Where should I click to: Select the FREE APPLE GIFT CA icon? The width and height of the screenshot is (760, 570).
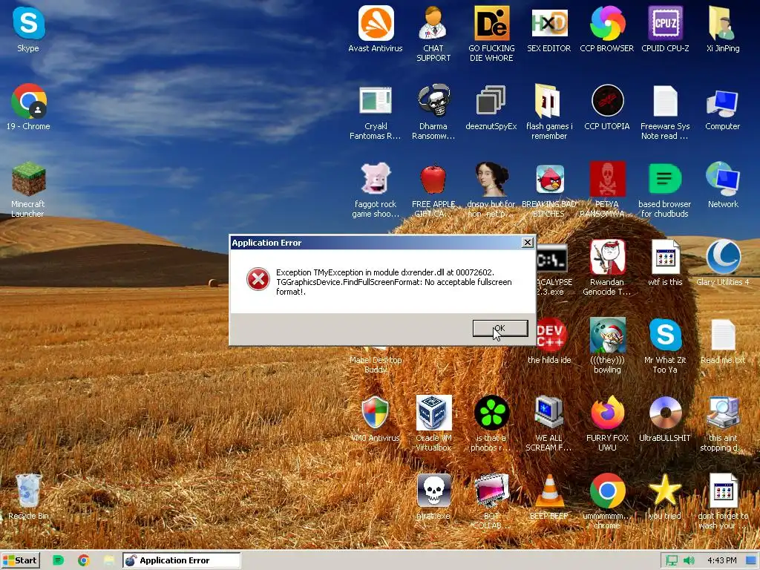click(x=433, y=180)
